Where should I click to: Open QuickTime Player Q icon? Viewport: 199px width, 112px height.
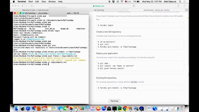click(141, 109)
